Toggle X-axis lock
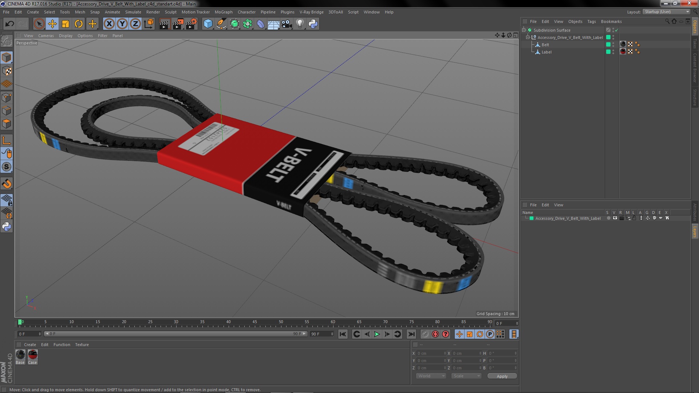The image size is (699, 393). [109, 24]
